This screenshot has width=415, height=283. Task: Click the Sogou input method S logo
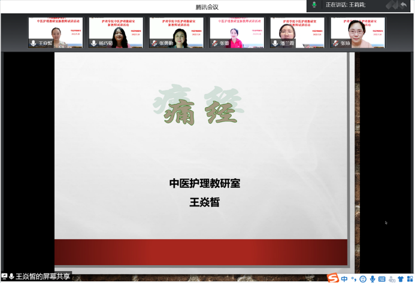click(332, 278)
